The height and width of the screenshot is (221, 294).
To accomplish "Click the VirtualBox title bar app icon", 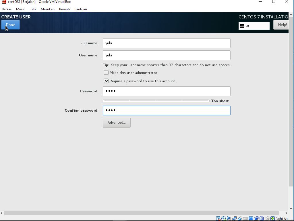I will click(4, 2).
